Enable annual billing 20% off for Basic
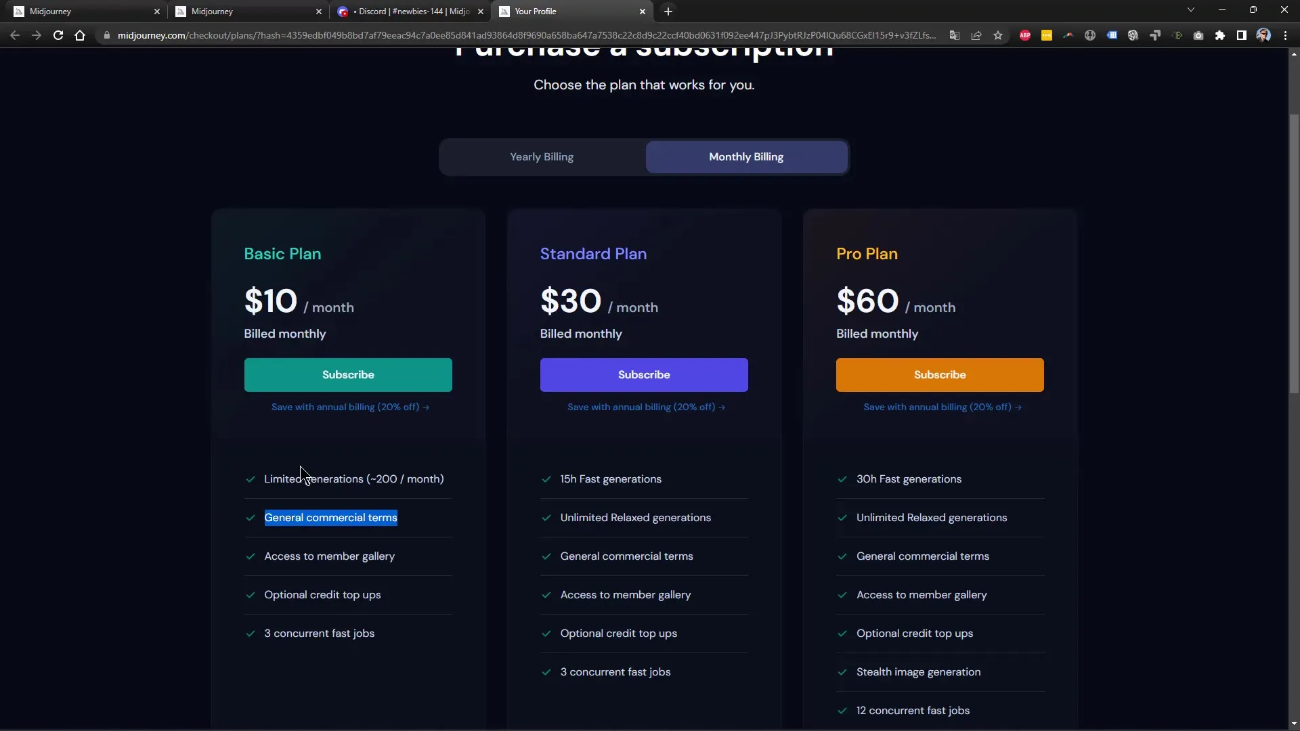 [350, 407]
